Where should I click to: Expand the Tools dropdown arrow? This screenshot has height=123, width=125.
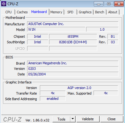73,119
